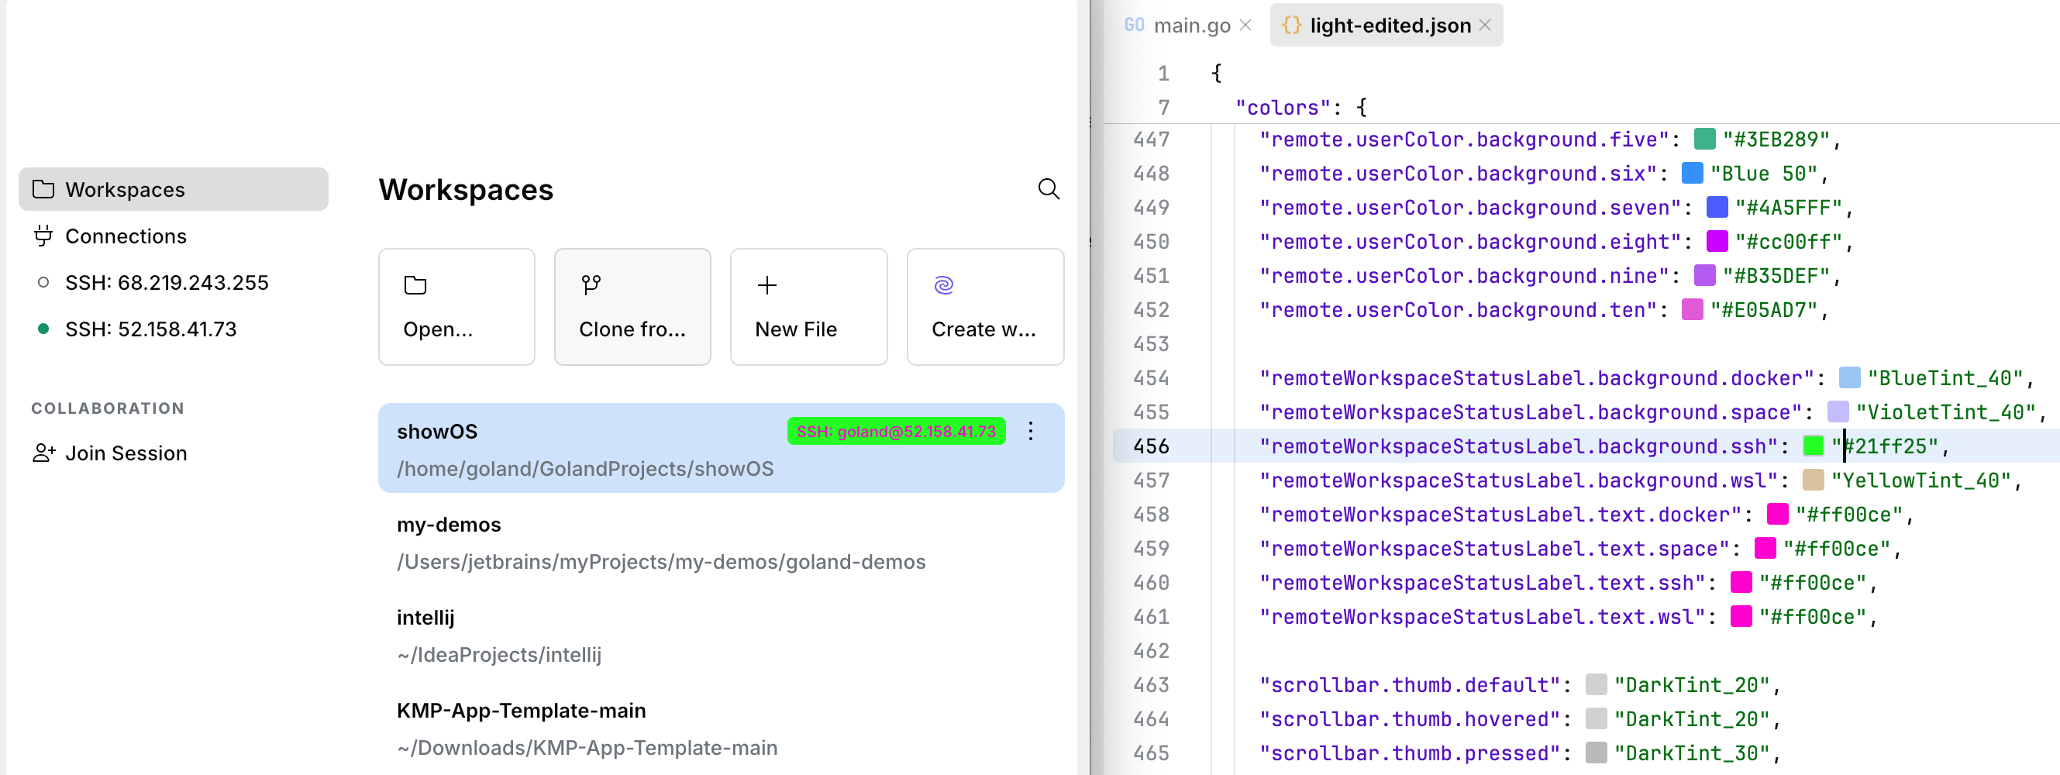Open the showOS overflow menu
Viewport: 2060px width, 775px height.
[x=1031, y=432]
